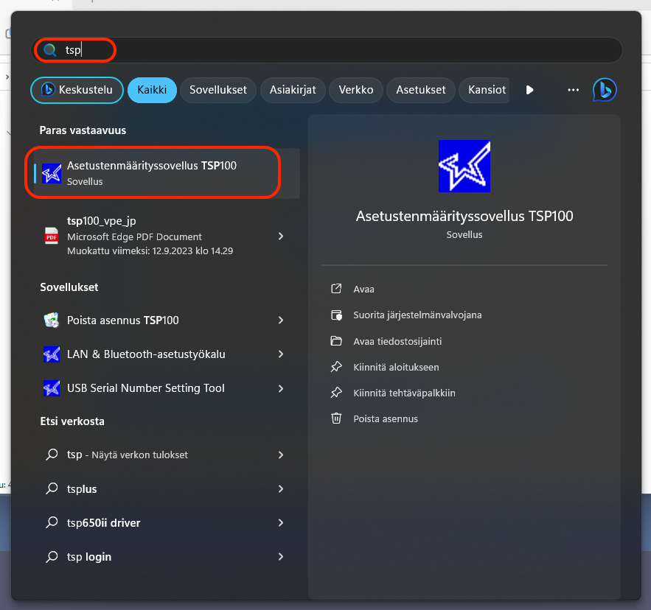This screenshot has width=651, height=610.
Task: Click the search icon beside tsplus
Action: click(52, 488)
